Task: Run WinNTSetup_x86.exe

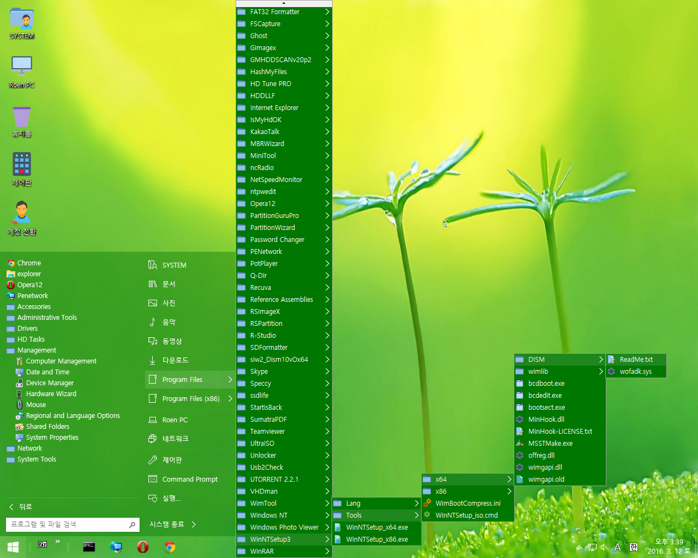Action: (377, 539)
